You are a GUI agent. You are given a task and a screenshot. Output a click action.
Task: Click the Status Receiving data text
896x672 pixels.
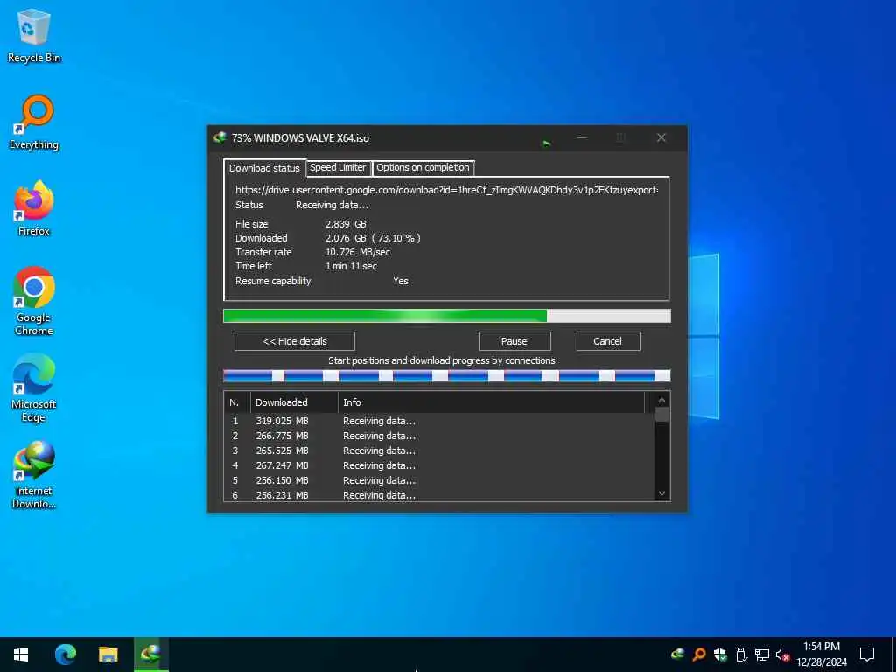[332, 205]
